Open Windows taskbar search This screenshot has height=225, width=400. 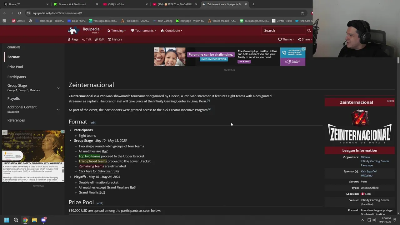point(16,220)
